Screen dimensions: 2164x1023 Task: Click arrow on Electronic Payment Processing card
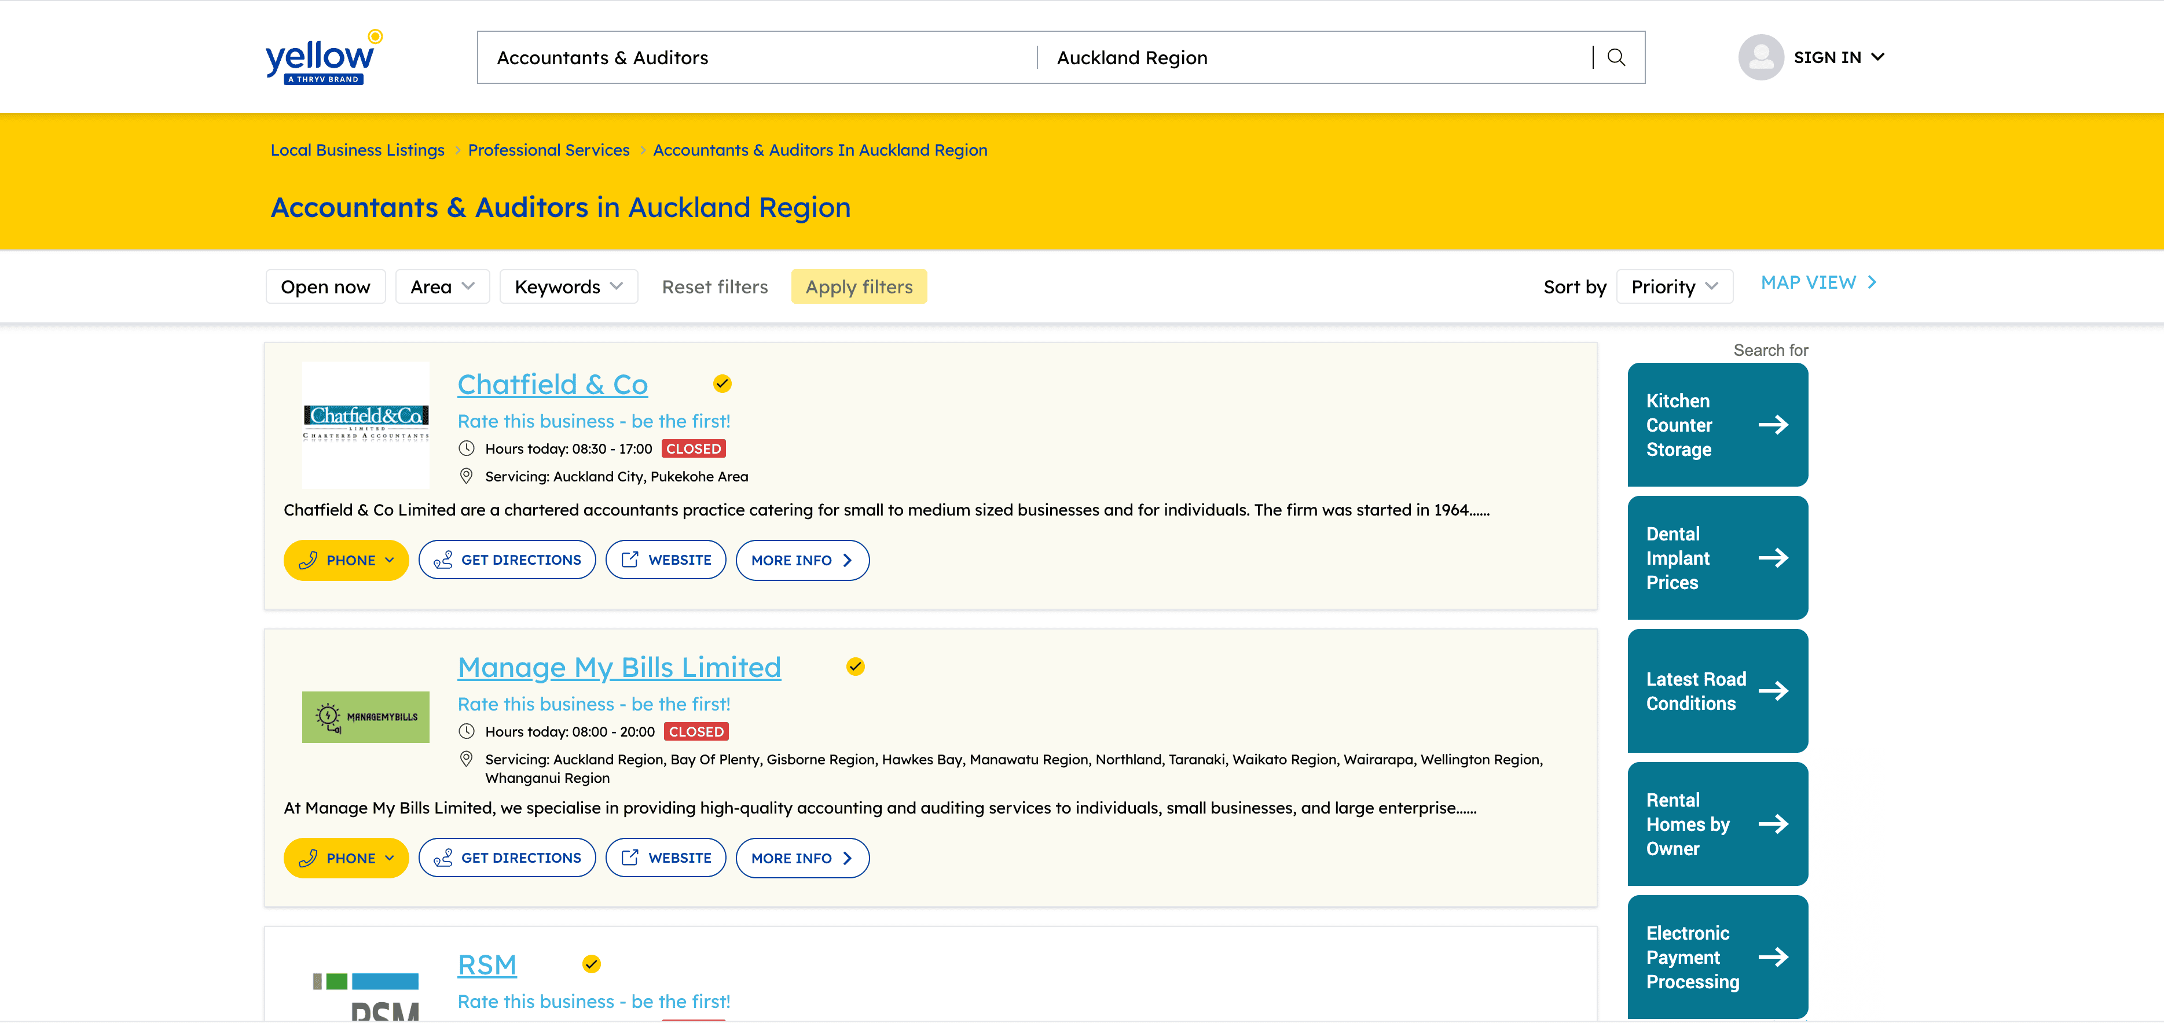click(x=1773, y=958)
